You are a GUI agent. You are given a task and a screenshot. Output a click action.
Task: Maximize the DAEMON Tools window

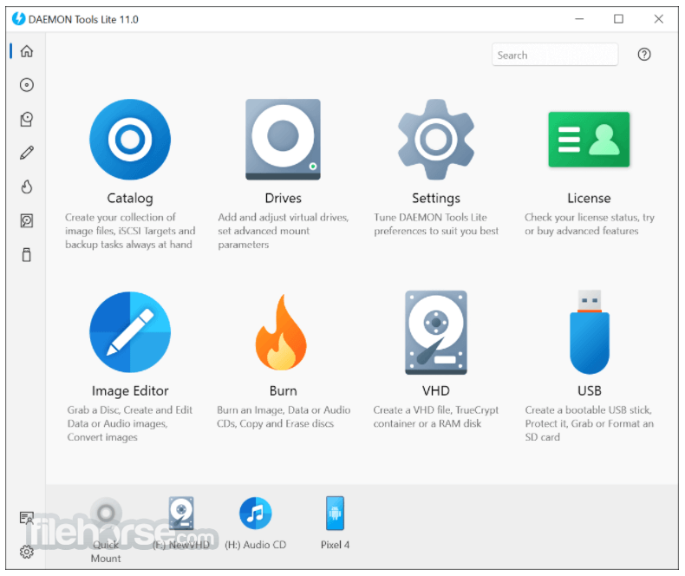(x=618, y=19)
